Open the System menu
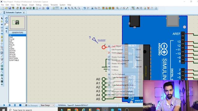Viewport: 198px width, 111px height. pyautogui.click(x=62, y=5)
